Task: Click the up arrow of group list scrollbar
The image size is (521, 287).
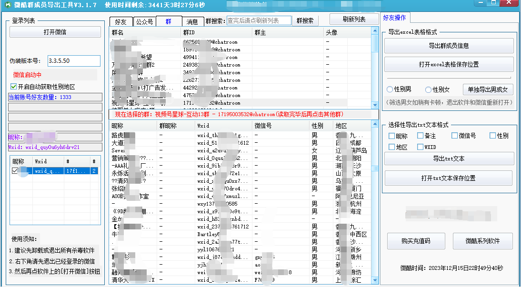Action: [x=375, y=30]
